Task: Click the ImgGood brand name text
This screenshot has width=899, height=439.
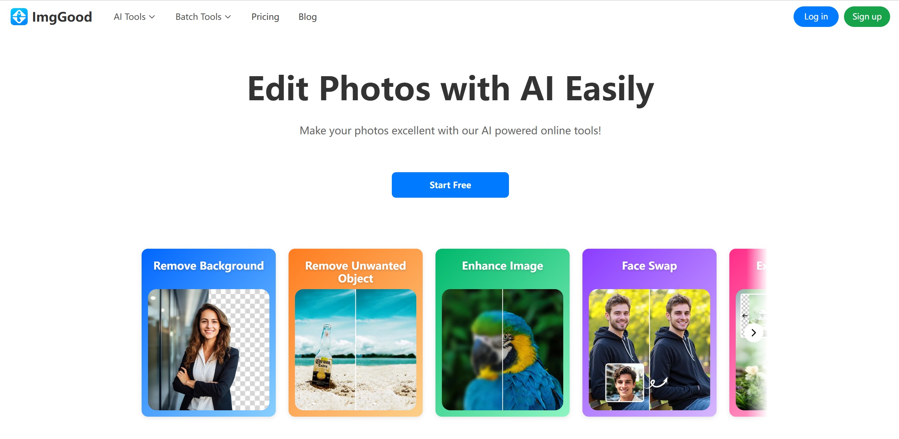Action: 62,17
